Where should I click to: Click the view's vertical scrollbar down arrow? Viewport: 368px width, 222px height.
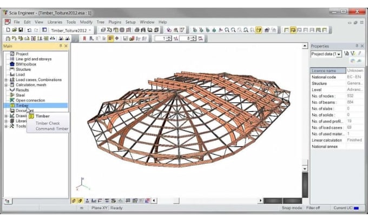pos(305,169)
